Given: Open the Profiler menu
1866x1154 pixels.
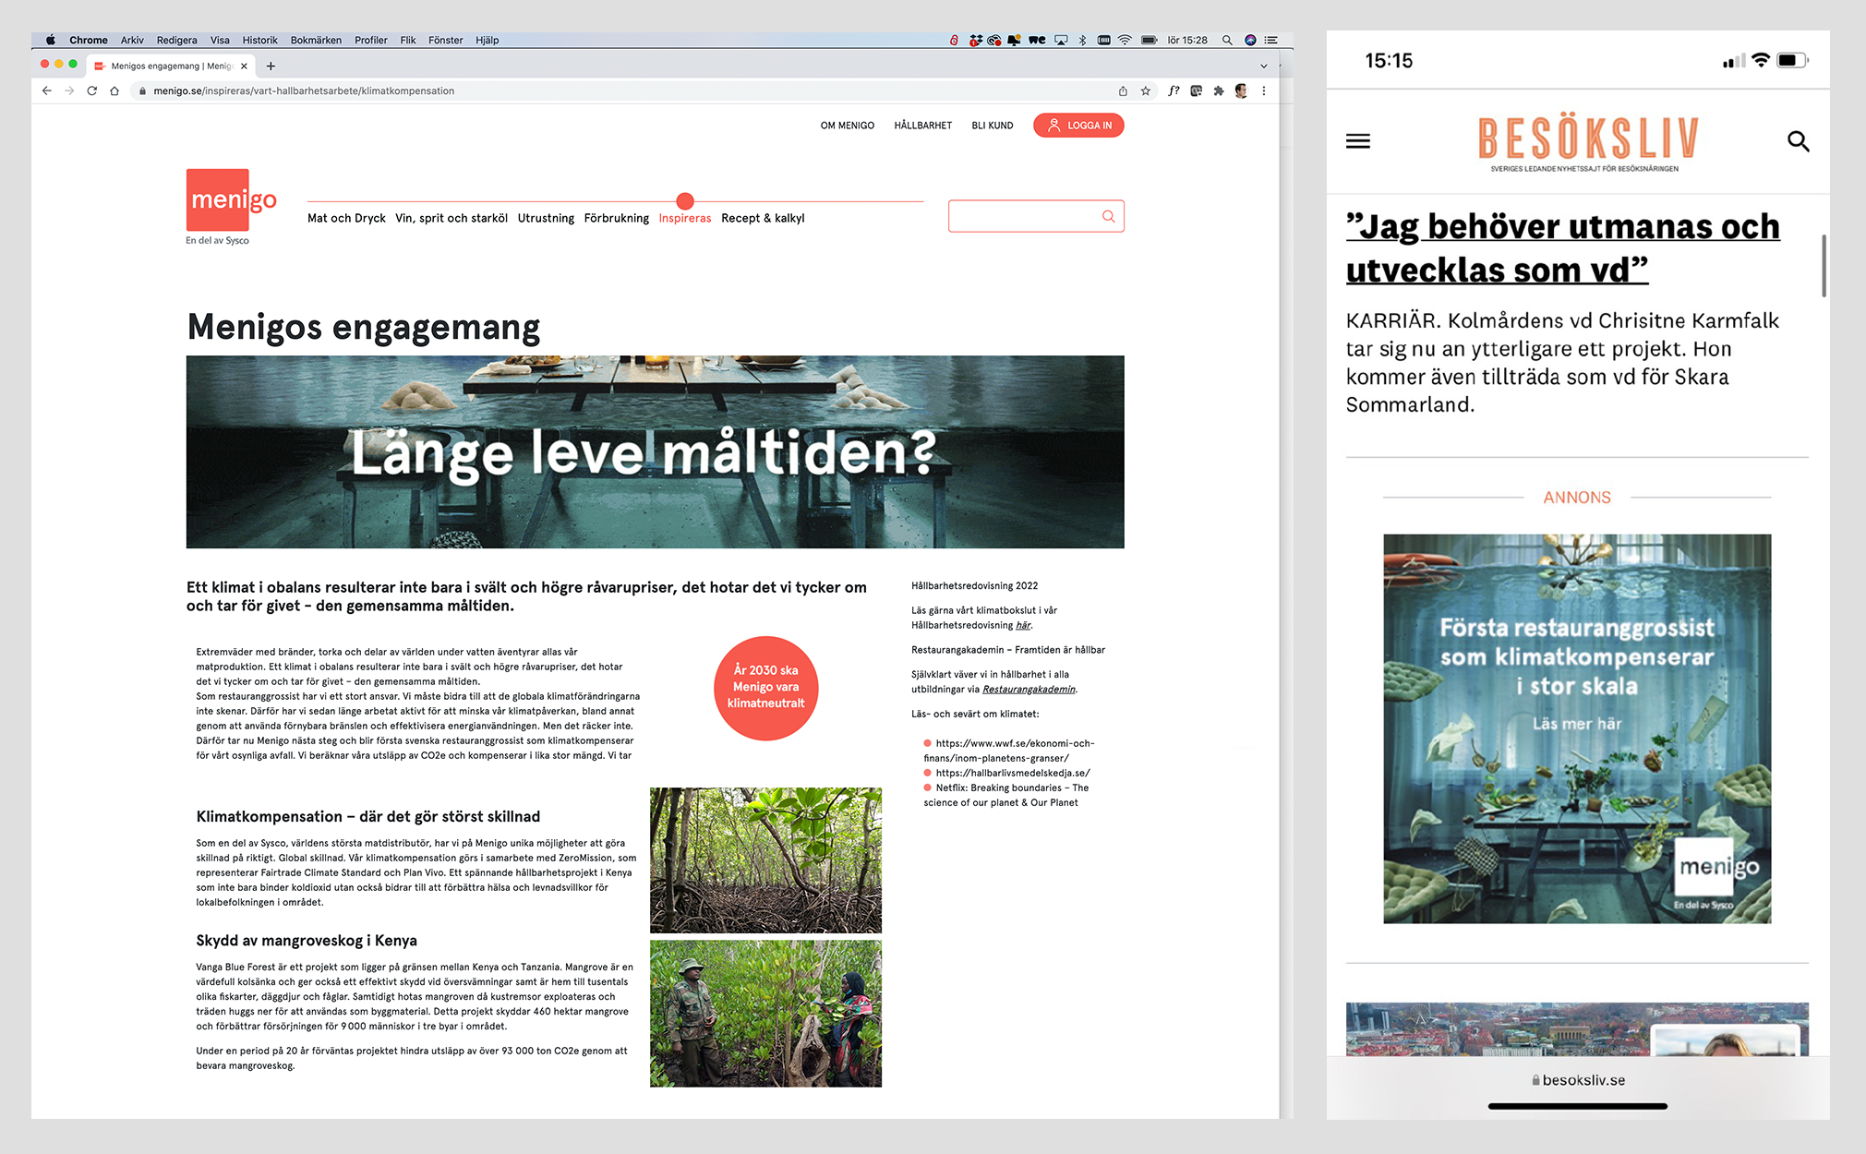Looking at the screenshot, I should (371, 40).
